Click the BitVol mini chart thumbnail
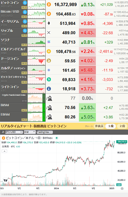Viewport: 128px width, 197px height. tap(36, 108)
